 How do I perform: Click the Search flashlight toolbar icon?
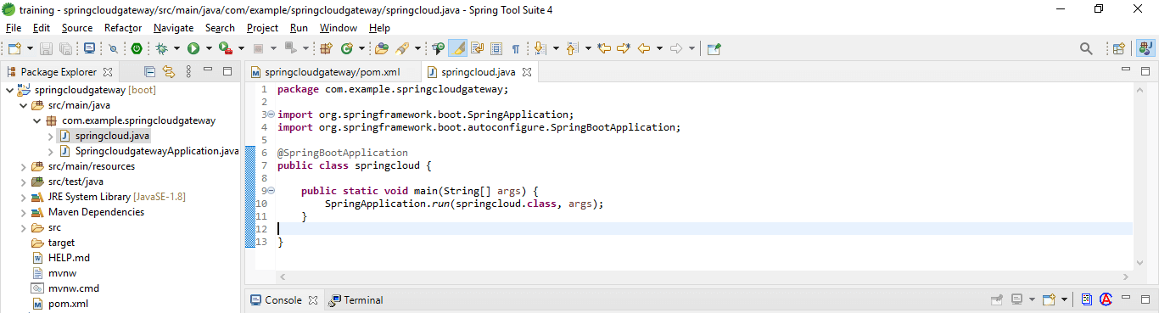[402, 48]
